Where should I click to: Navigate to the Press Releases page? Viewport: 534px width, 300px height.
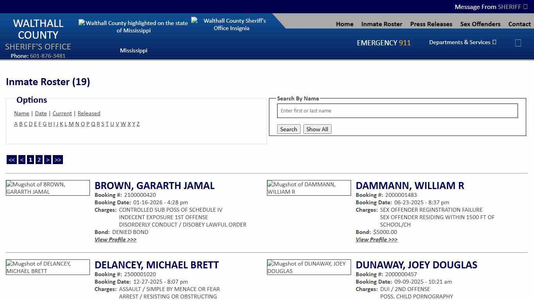[431, 24]
